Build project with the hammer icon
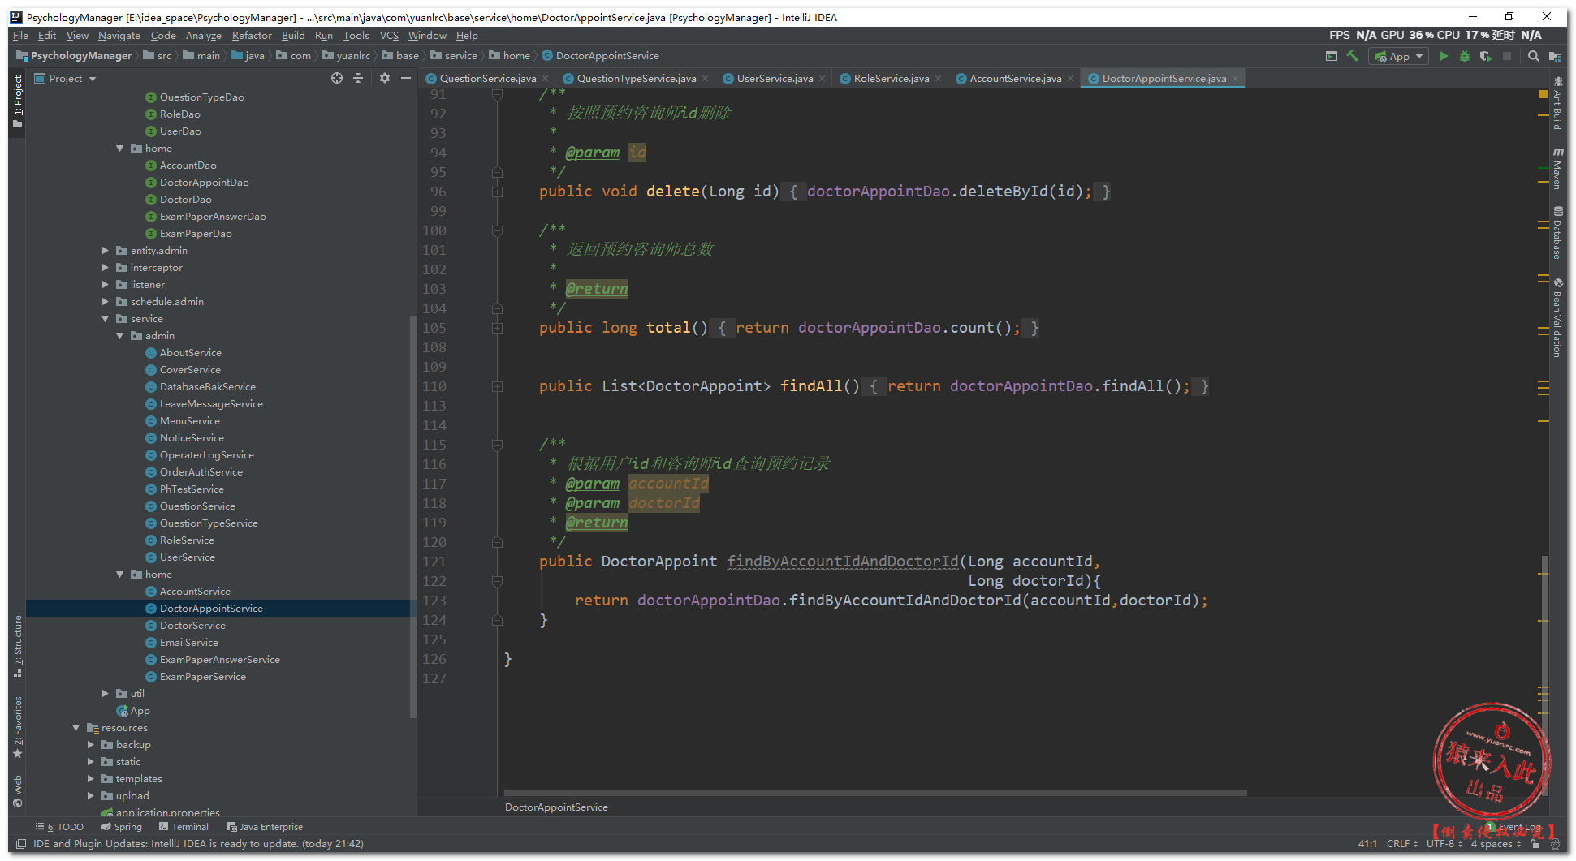Screen dimensions: 1576x861 pyautogui.click(x=1352, y=56)
